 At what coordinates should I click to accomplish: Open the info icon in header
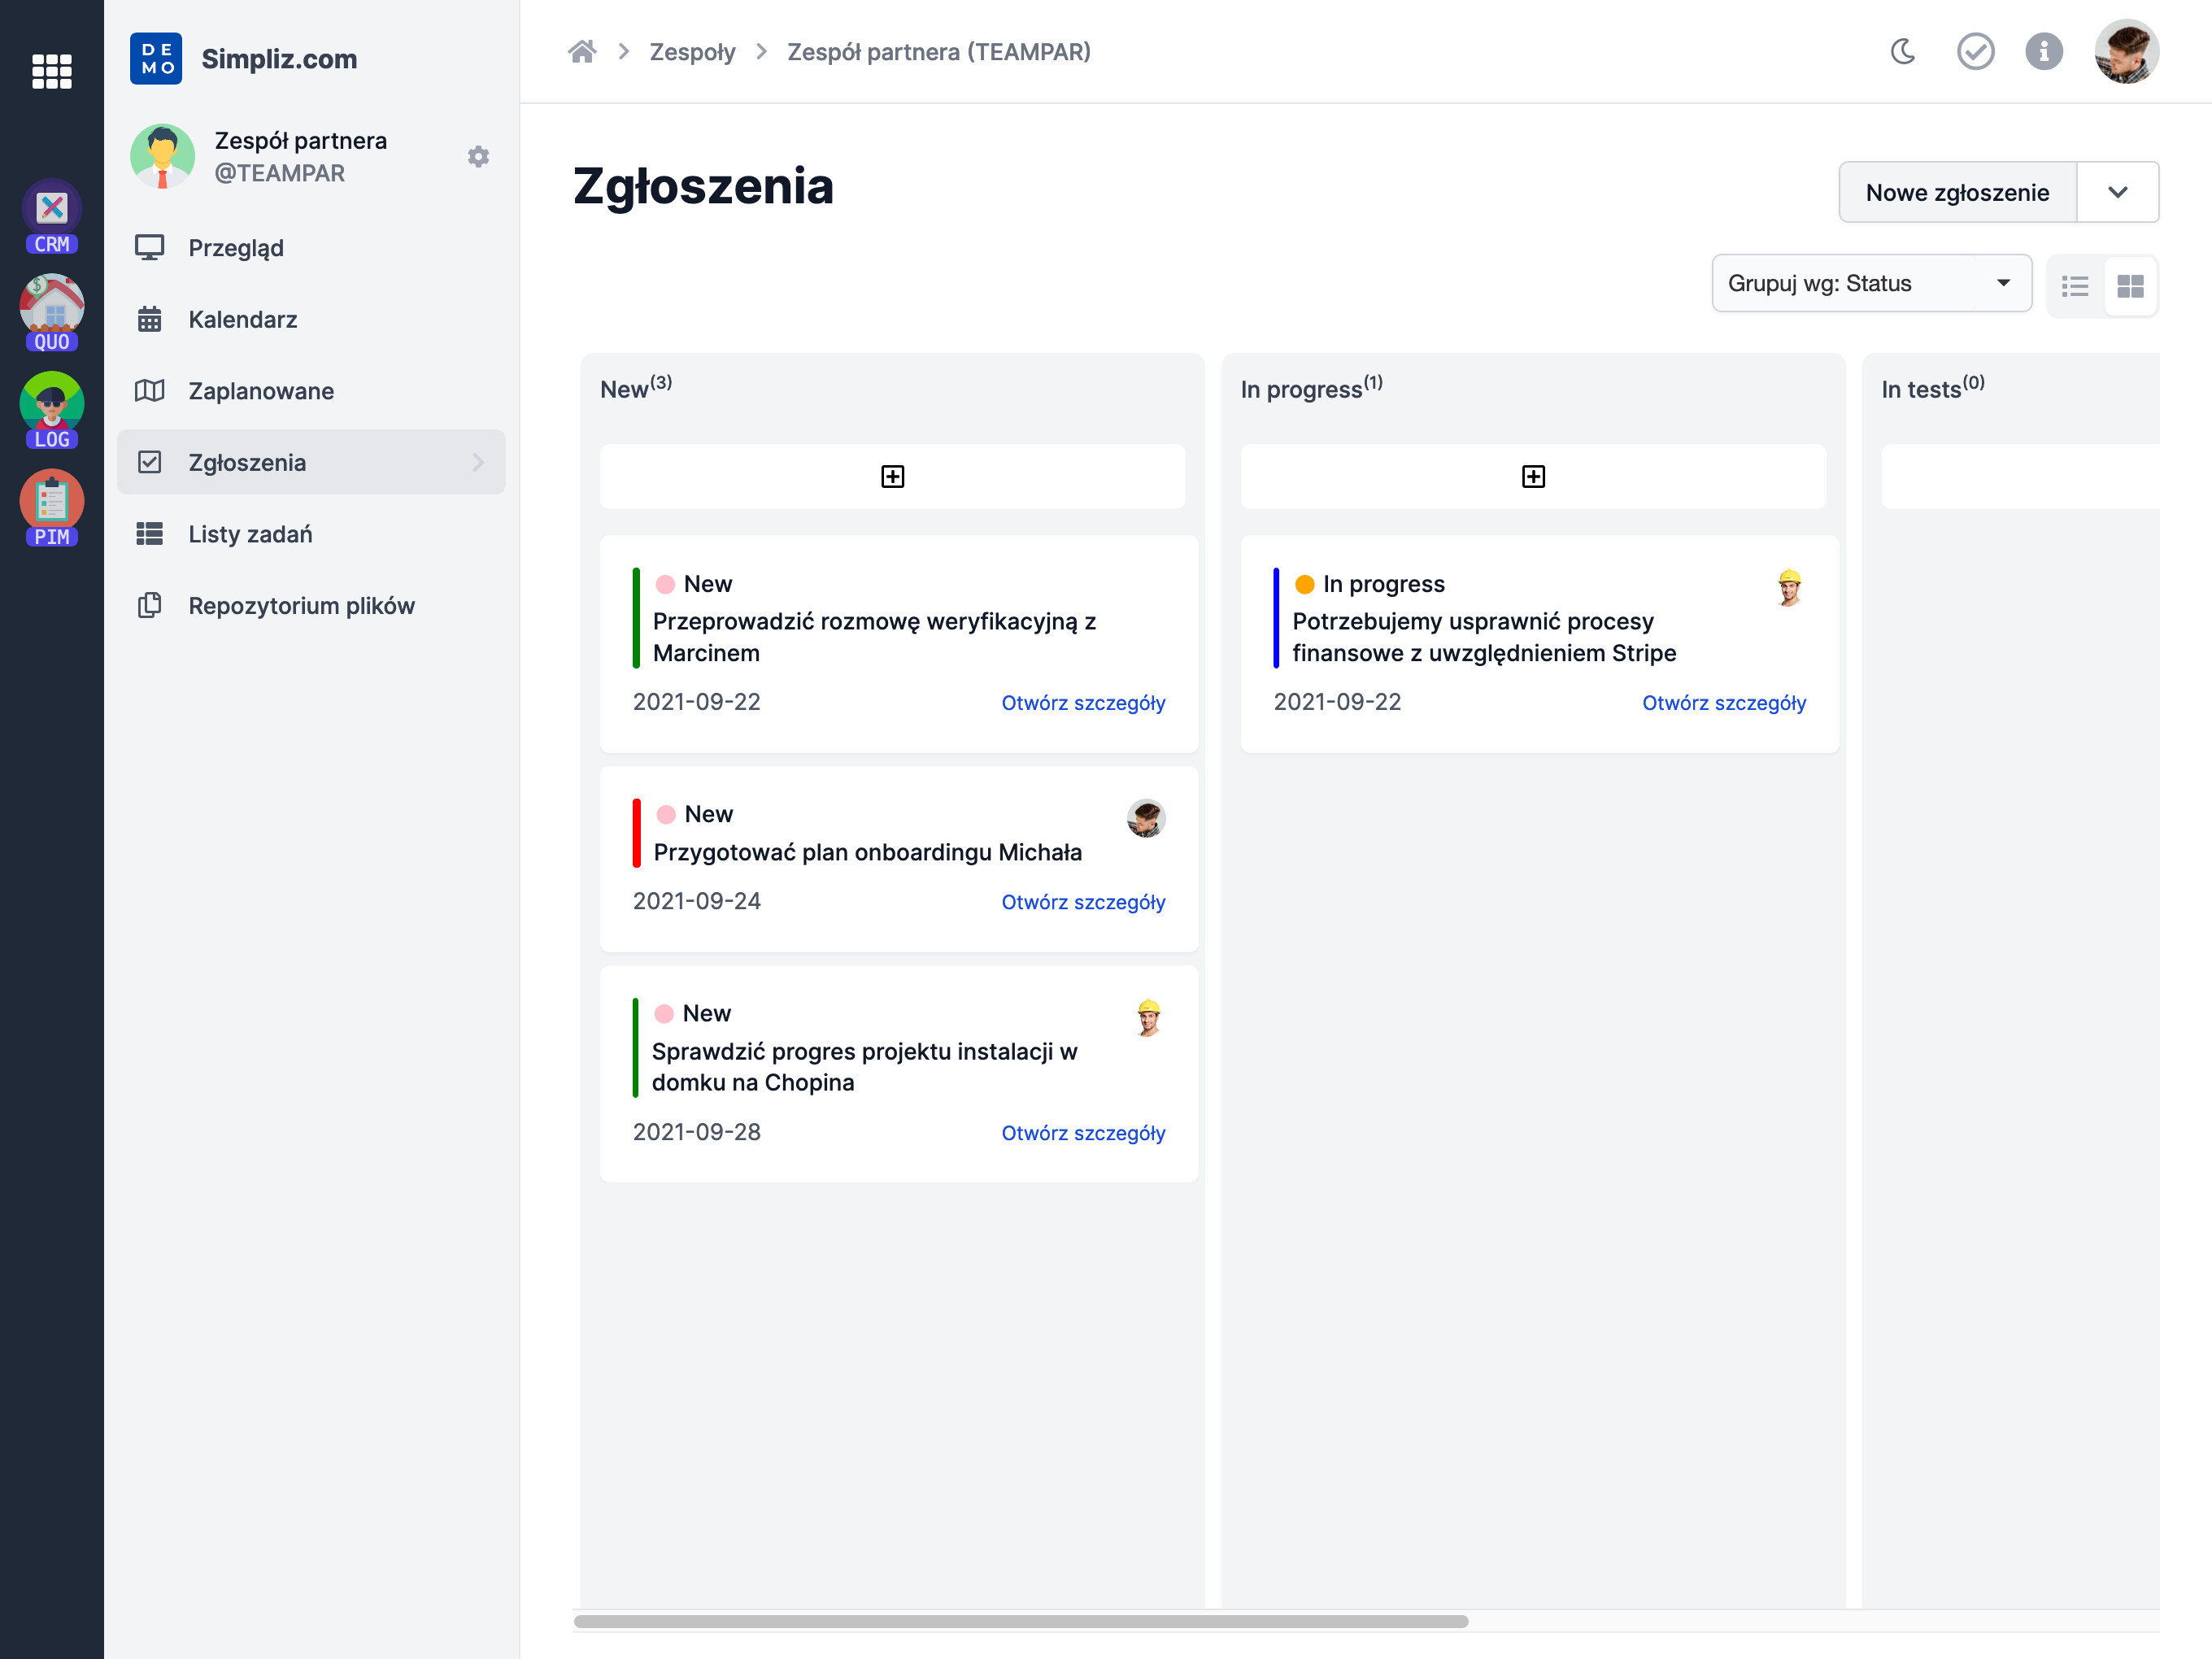coord(2044,51)
